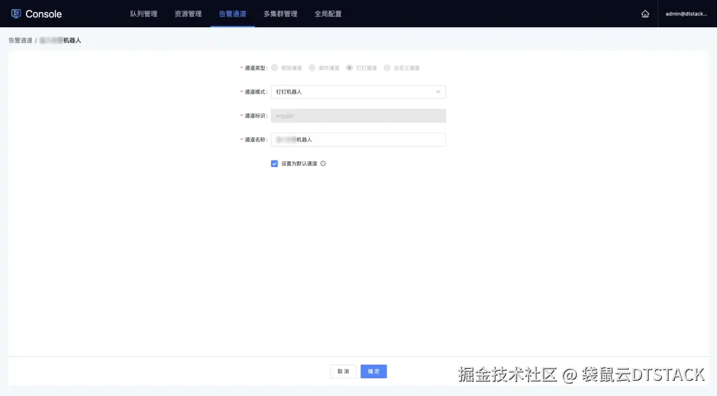717x396 pixels.
Task: Click the 取消 cancel button
Action: [343, 371]
